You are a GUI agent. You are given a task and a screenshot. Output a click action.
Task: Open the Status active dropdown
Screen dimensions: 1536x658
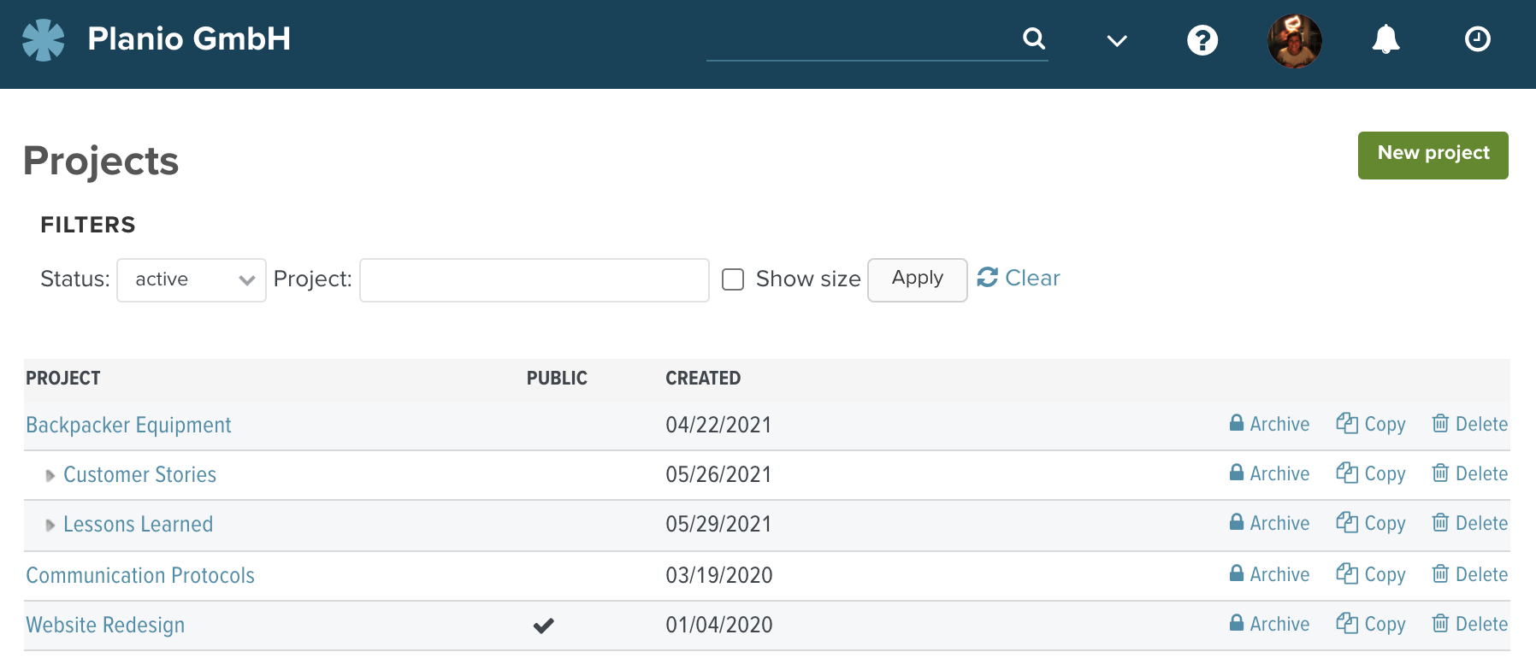[192, 279]
